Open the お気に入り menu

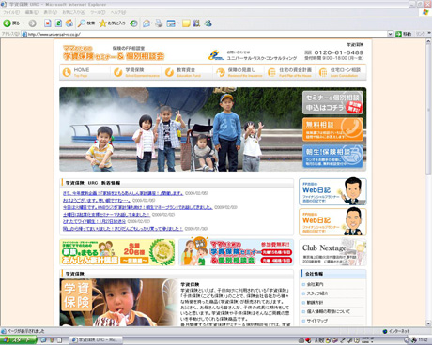coord(73,12)
